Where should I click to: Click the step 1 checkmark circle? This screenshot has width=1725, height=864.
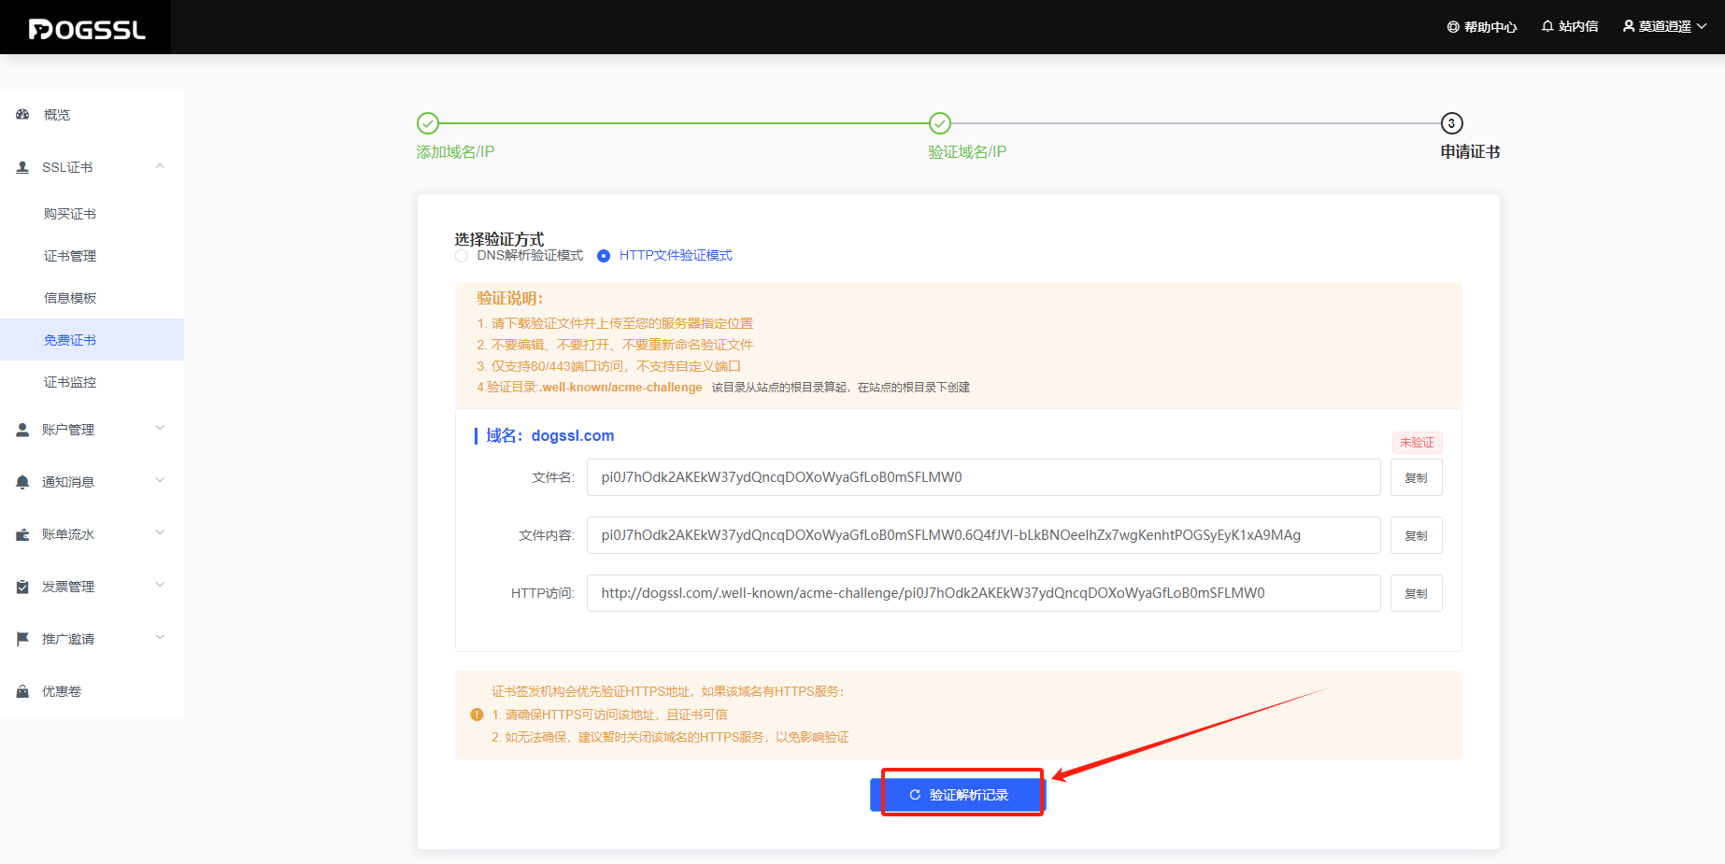[x=427, y=123]
